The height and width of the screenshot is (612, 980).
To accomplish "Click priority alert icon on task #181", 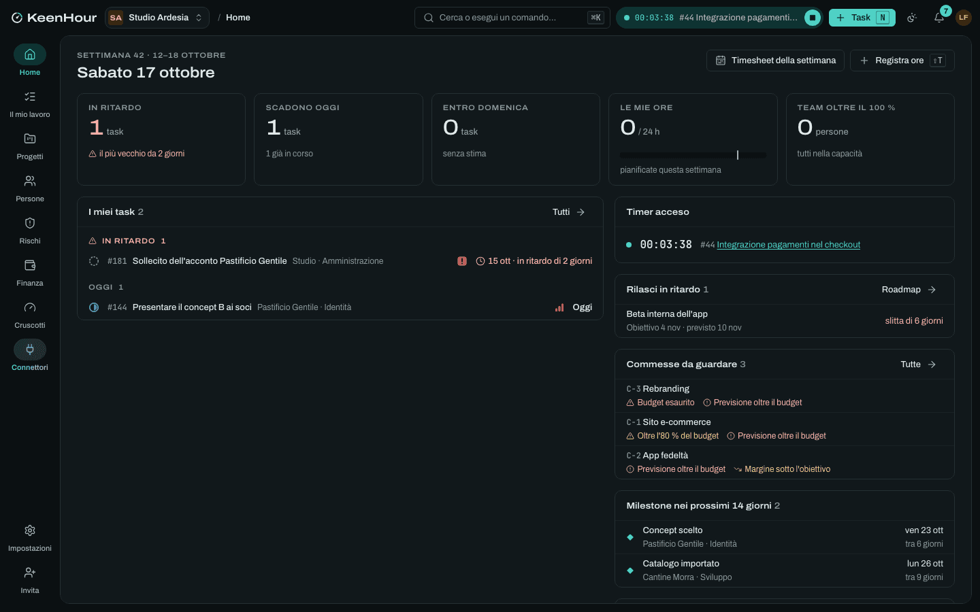I will coord(462,261).
